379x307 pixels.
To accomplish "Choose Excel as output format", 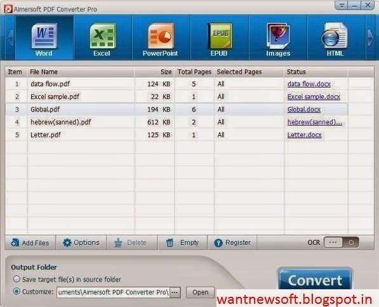I will click(x=103, y=38).
